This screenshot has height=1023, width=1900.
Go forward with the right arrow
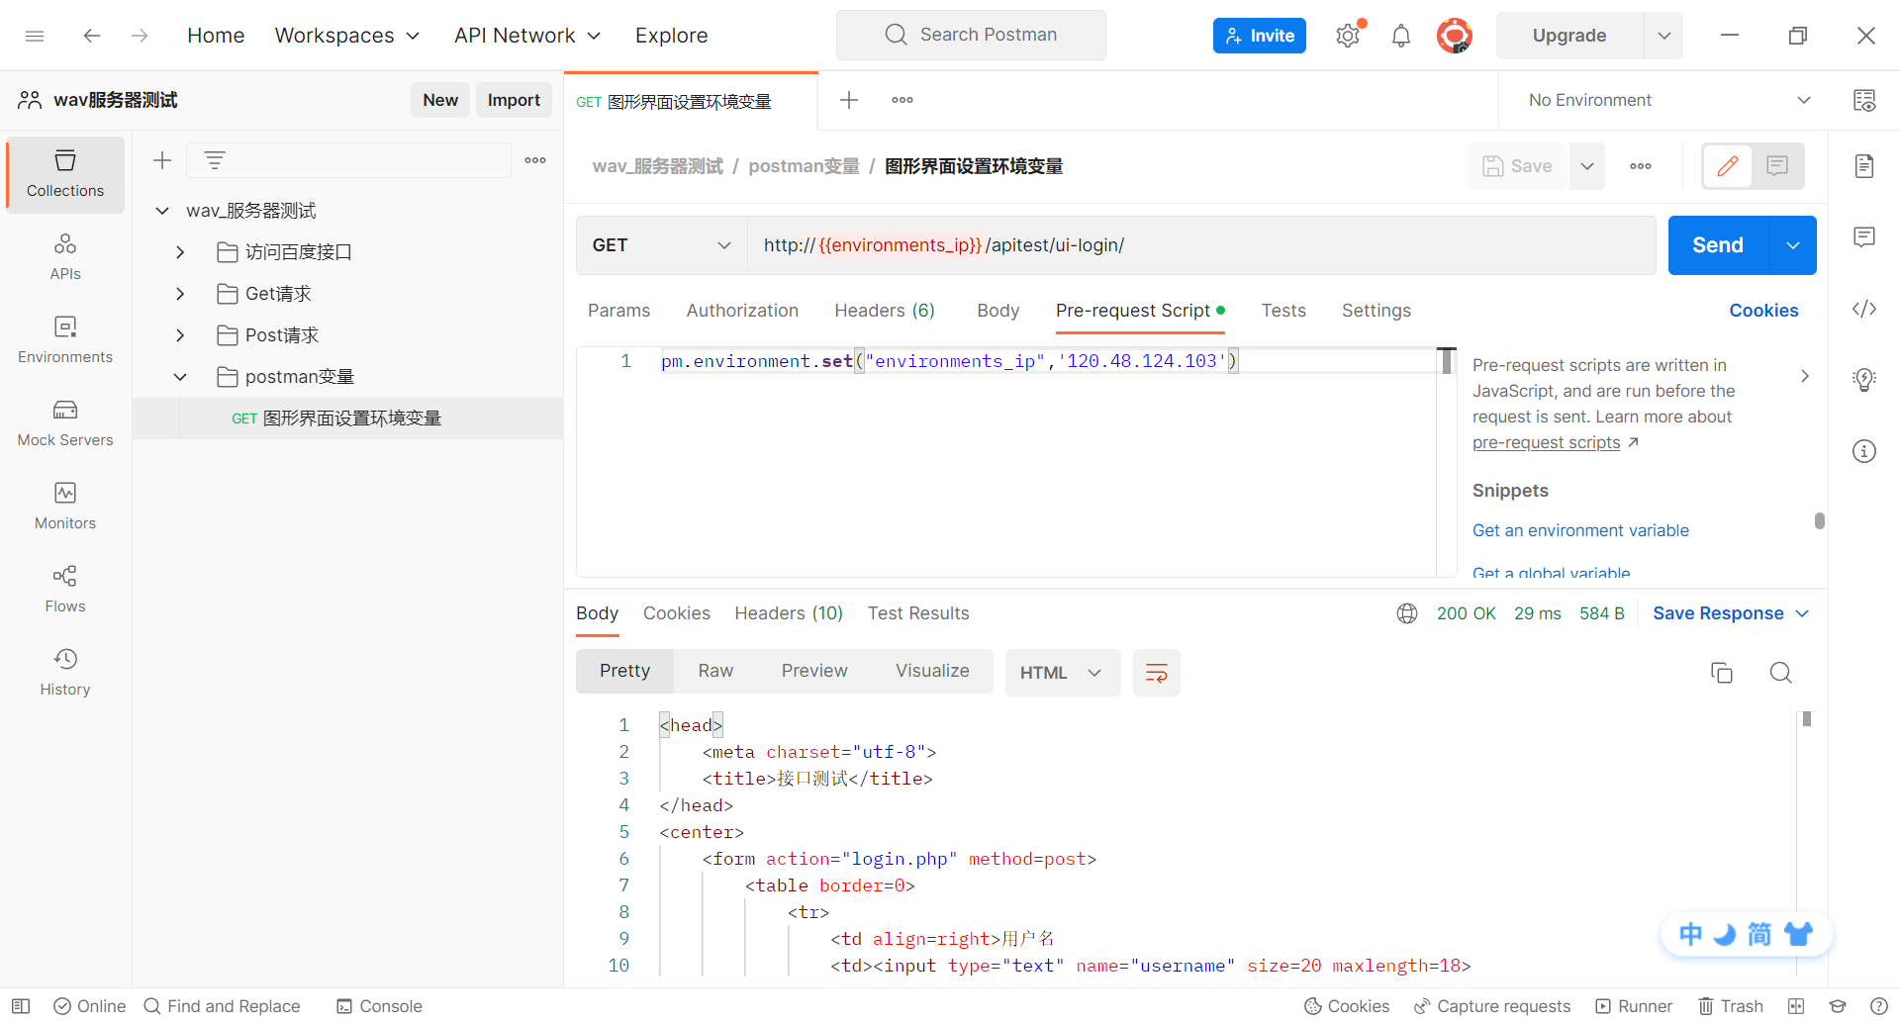[x=140, y=36]
